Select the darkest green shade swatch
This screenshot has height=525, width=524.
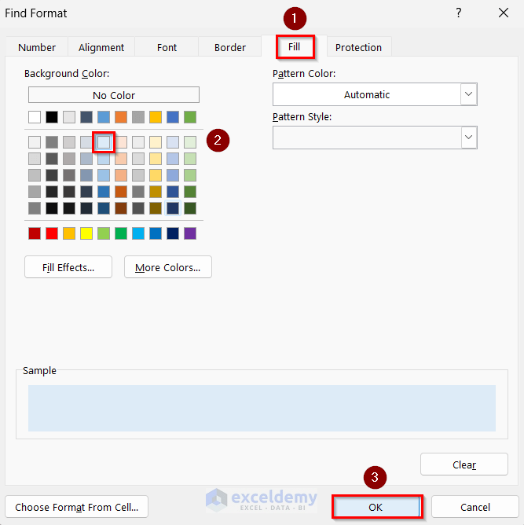point(190,208)
